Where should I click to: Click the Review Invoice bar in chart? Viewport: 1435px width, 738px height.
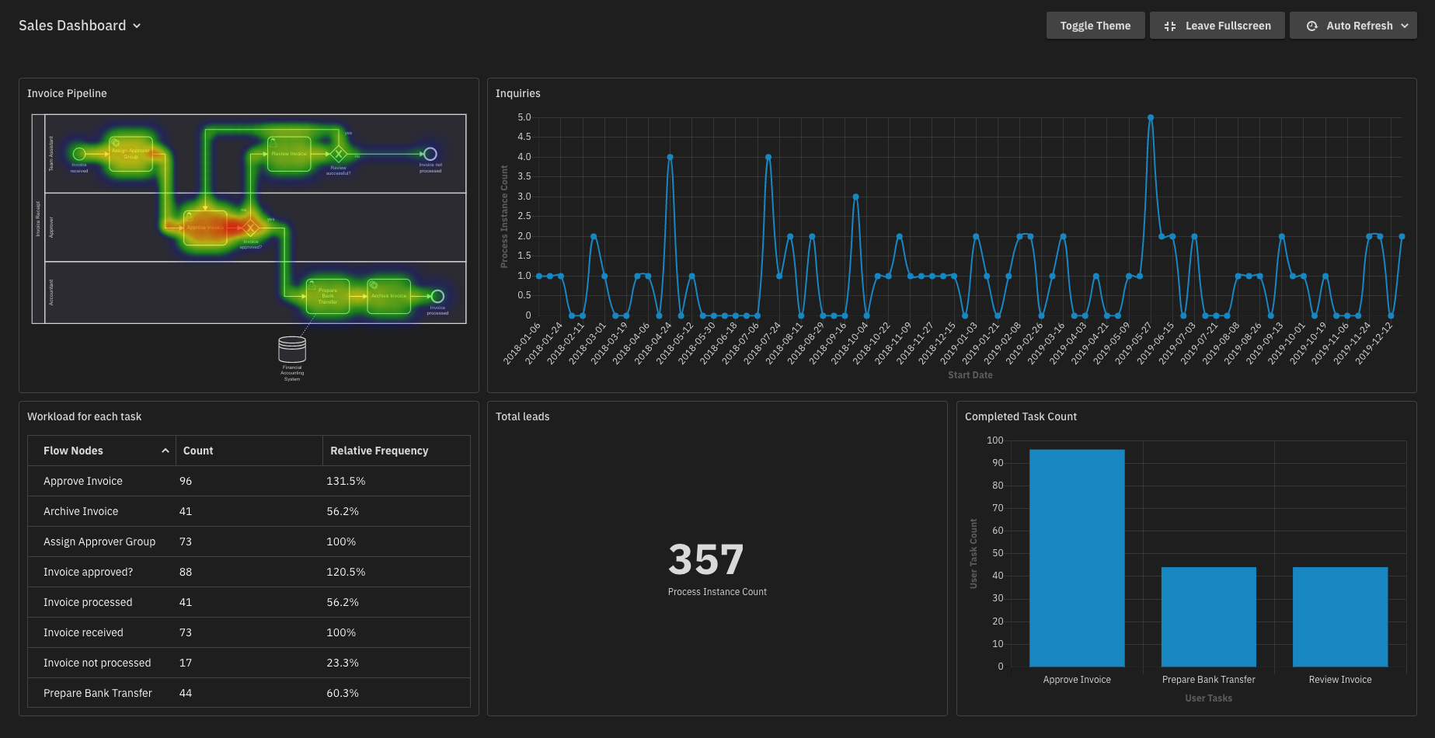pos(1339,617)
